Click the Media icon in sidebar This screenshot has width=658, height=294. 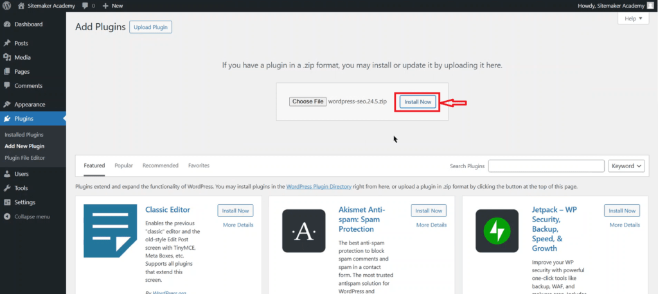(6, 58)
